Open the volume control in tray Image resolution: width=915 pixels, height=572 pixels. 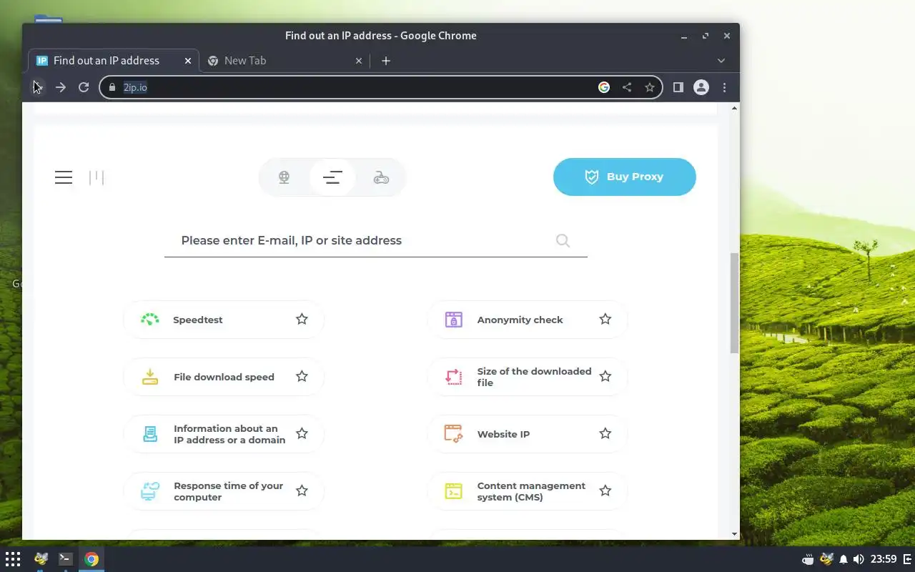coord(859,559)
